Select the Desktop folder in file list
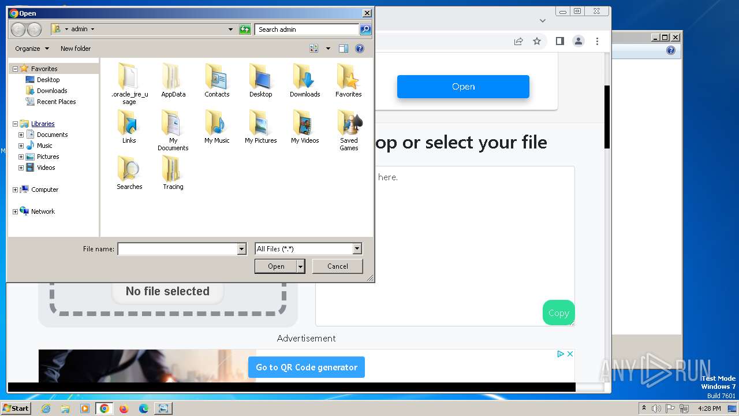Screen dimensions: 739x416 point(261,80)
